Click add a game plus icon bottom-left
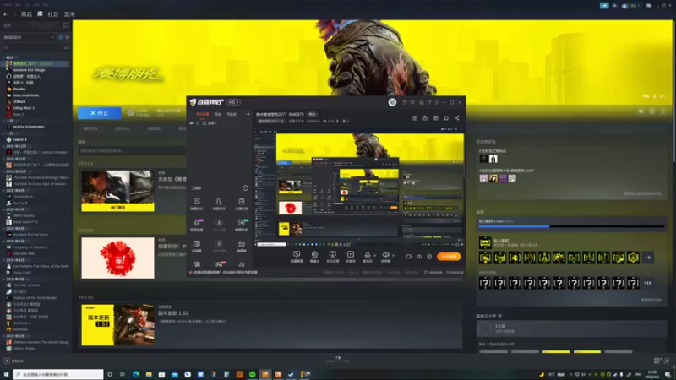676x380 pixels. pyautogui.click(x=7, y=361)
